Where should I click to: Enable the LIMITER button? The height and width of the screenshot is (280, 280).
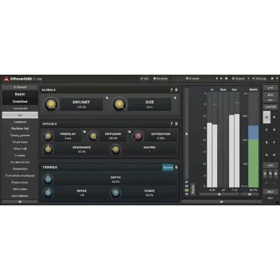click(x=270, y=107)
